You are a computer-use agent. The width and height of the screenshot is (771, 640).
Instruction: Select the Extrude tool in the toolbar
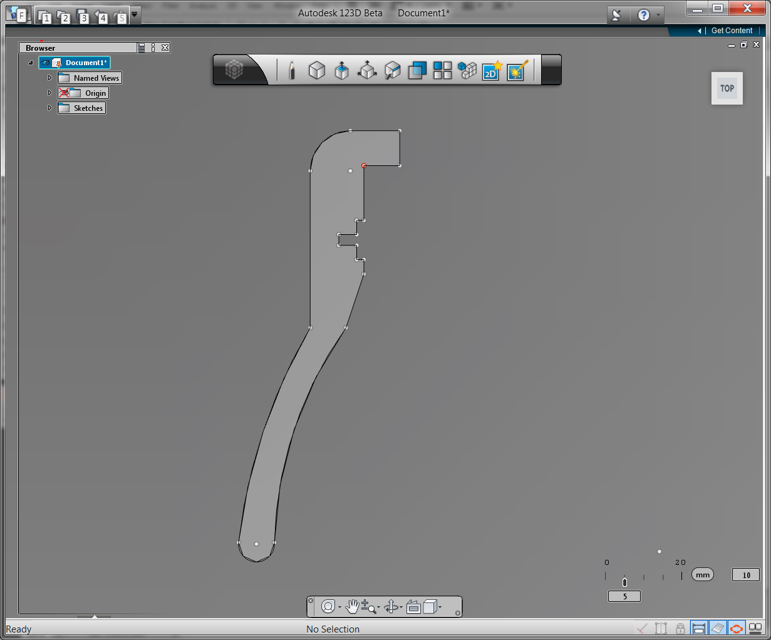pos(342,70)
